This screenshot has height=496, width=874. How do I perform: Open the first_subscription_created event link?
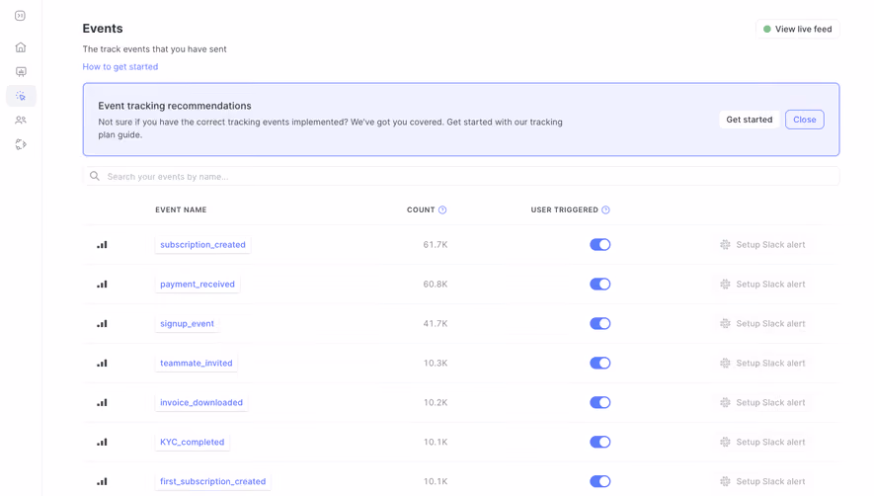coord(213,481)
